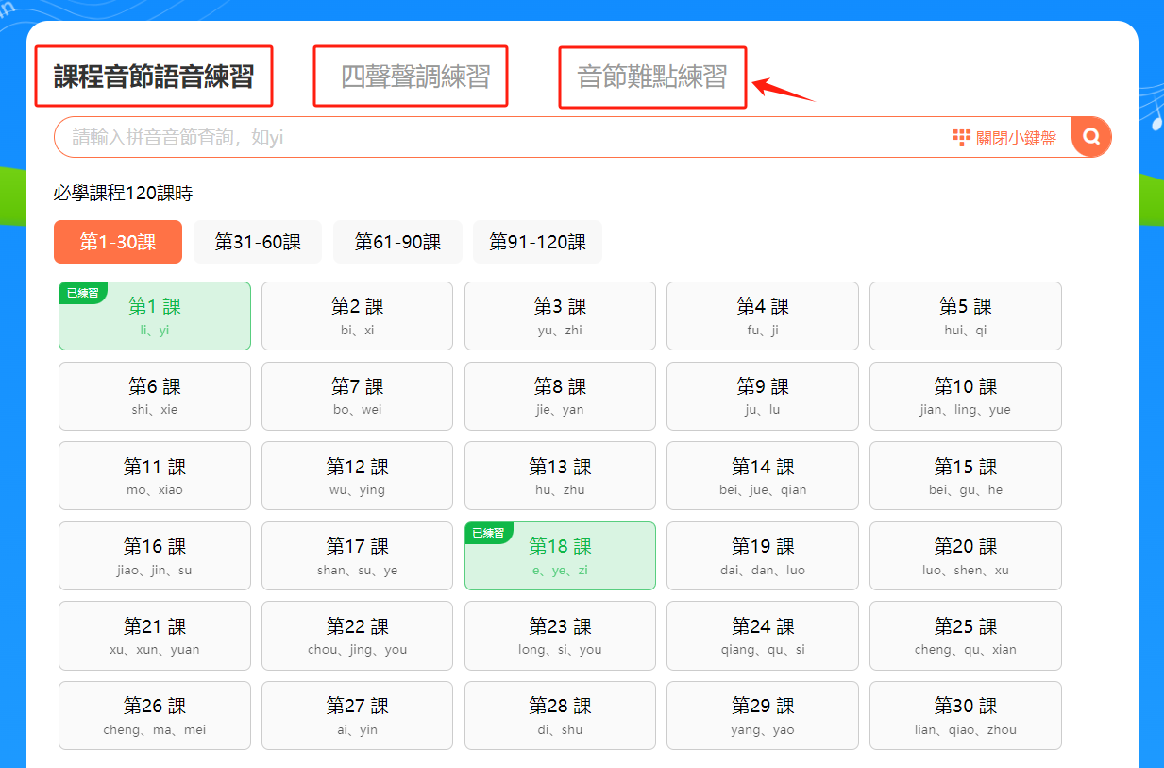Choose lesson 第22課 chou、jing、you

point(357,636)
